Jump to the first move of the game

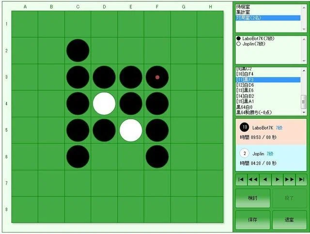coord(241,180)
